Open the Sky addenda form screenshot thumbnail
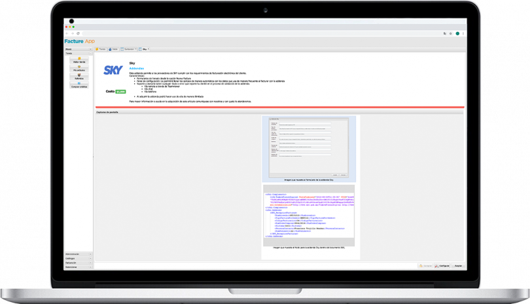 click(308, 146)
